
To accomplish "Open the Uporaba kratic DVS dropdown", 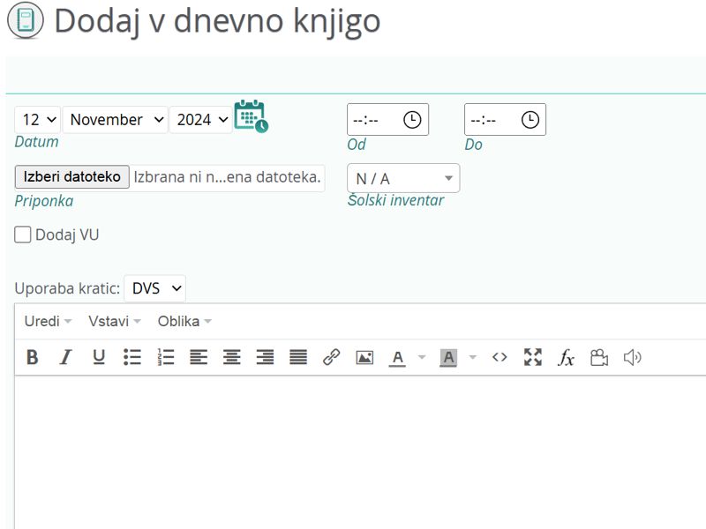I will tap(155, 288).
